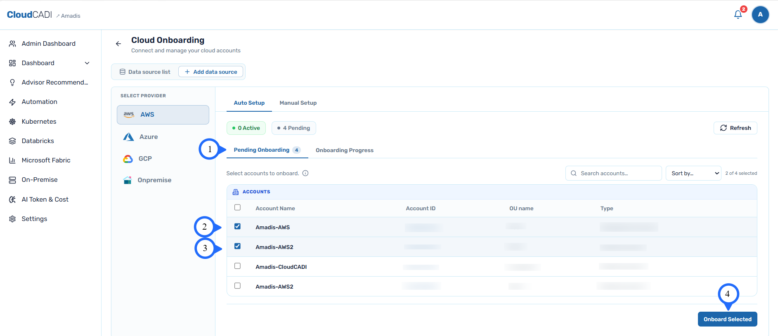Go back with the arrow beside Cloud Onboarding
The image size is (778, 336).
pyautogui.click(x=118, y=44)
